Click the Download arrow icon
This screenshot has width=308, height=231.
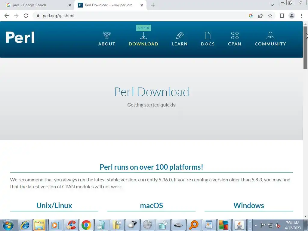(143, 35)
